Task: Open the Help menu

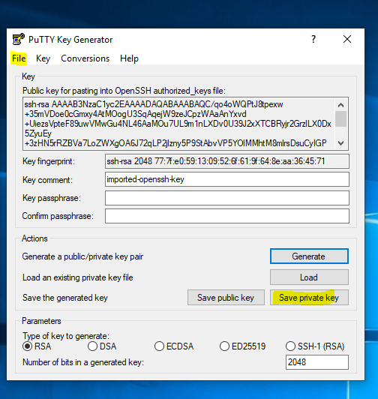Action: point(129,58)
